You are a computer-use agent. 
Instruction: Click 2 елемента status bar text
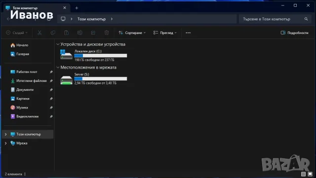click(x=13, y=174)
